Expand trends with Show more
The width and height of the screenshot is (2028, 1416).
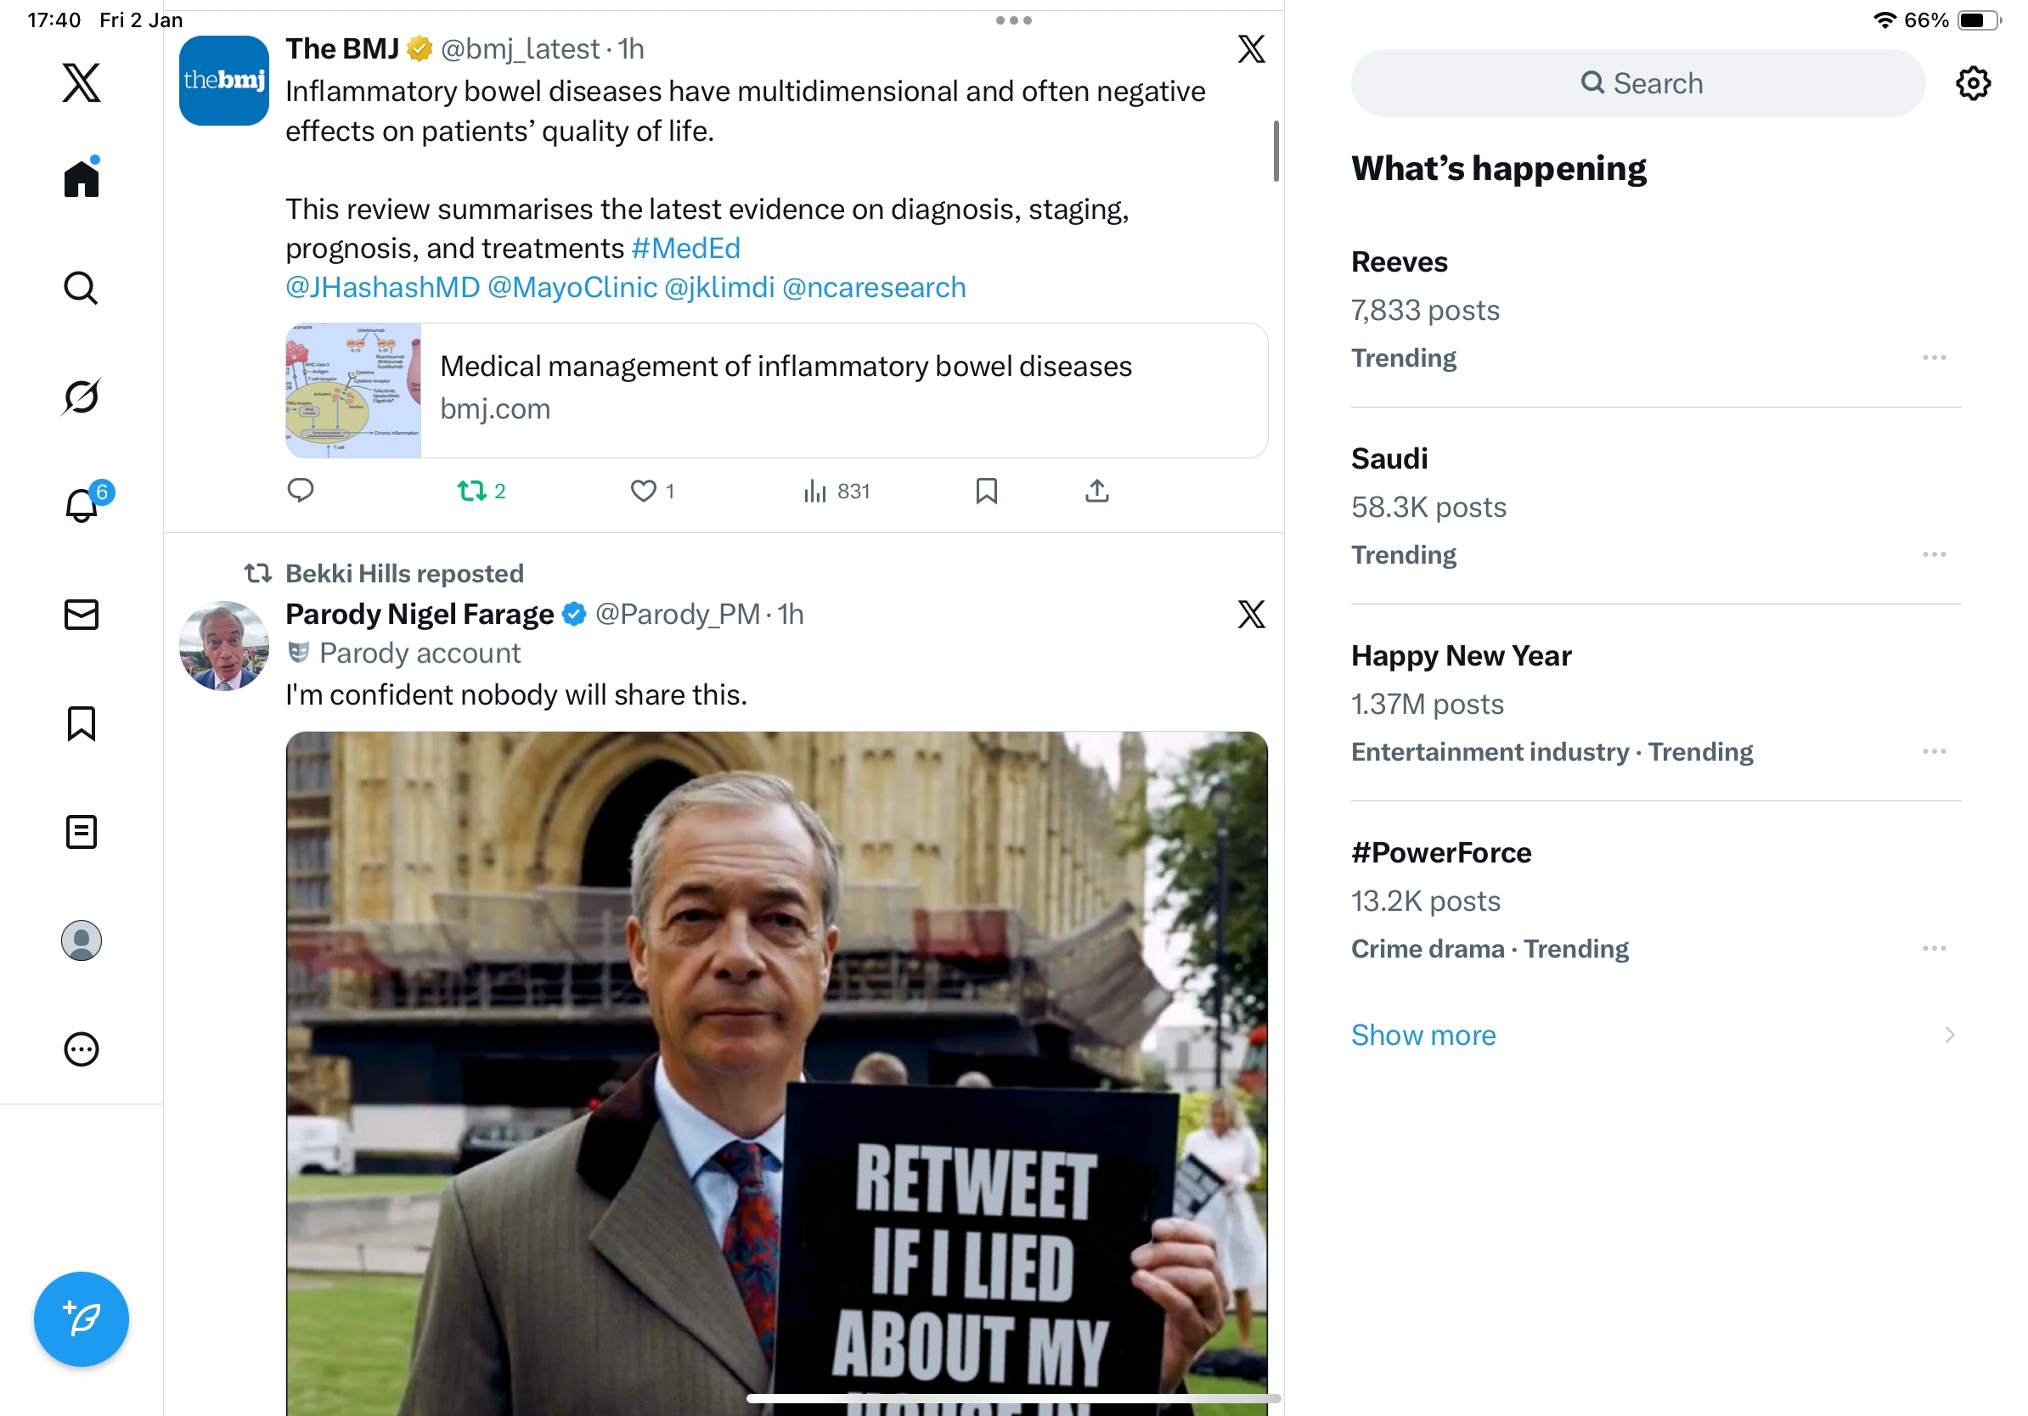coord(1423,1035)
